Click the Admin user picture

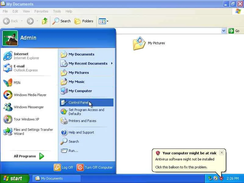point(10,38)
